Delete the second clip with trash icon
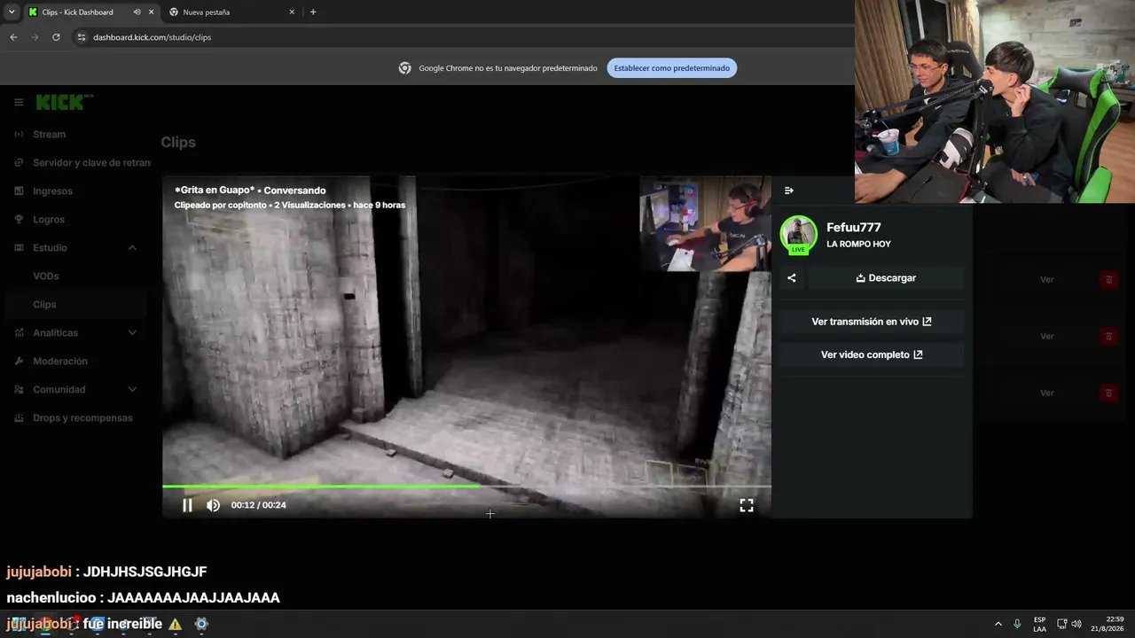 [x=1108, y=337]
